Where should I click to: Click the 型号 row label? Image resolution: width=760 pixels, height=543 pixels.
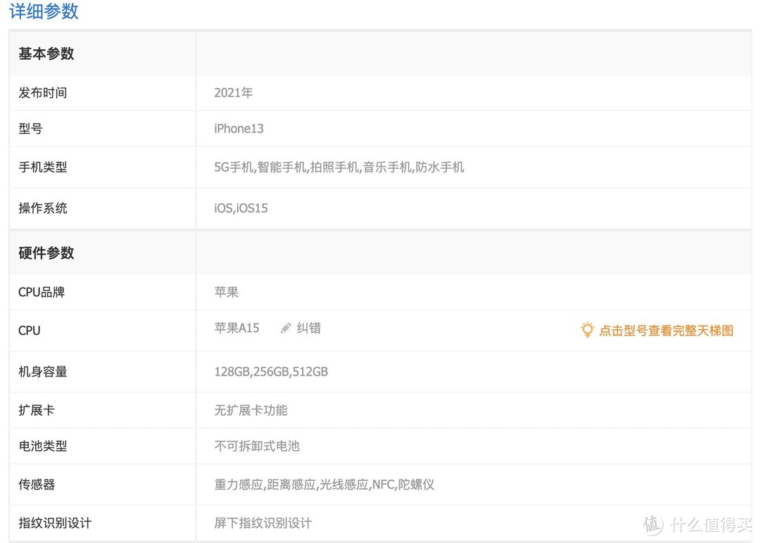coord(30,128)
